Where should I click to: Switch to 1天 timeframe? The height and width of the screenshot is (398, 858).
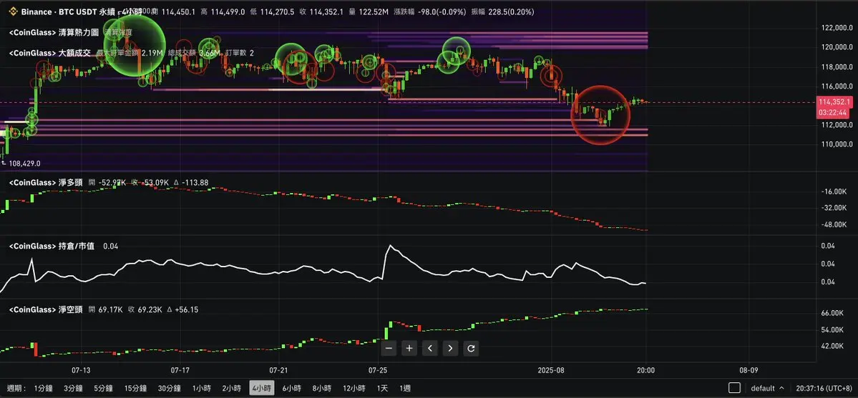[383, 388]
